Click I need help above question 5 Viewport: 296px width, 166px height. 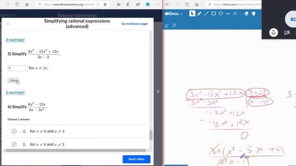pyautogui.click(x=15, y=40)
